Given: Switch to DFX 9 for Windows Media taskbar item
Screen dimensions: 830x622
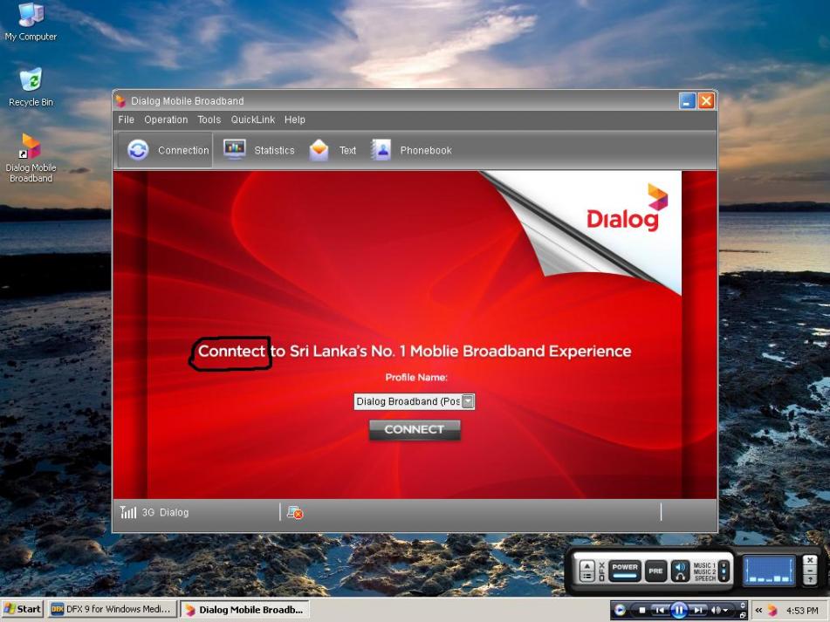Looking at the screenshot, I should click(x=112, y=609).
